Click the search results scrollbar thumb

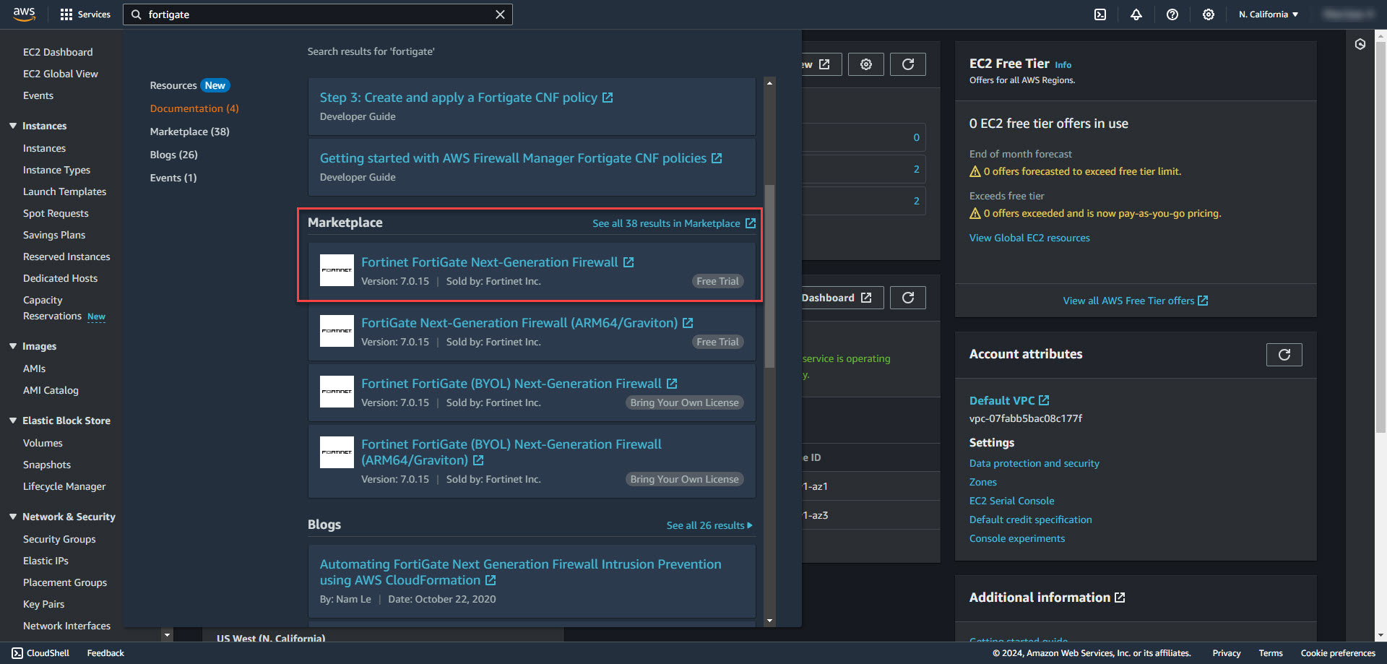[769, 276]
